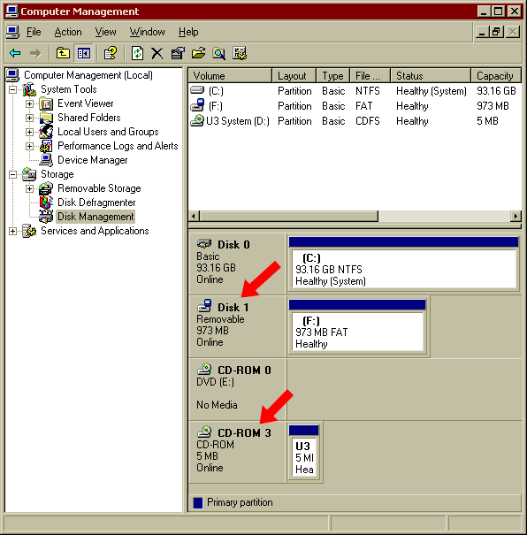Image resolution: width=527 pixels, height=535 pixels.
Task: Click the Shared Folders tree icon
Action: coord(46,118)
